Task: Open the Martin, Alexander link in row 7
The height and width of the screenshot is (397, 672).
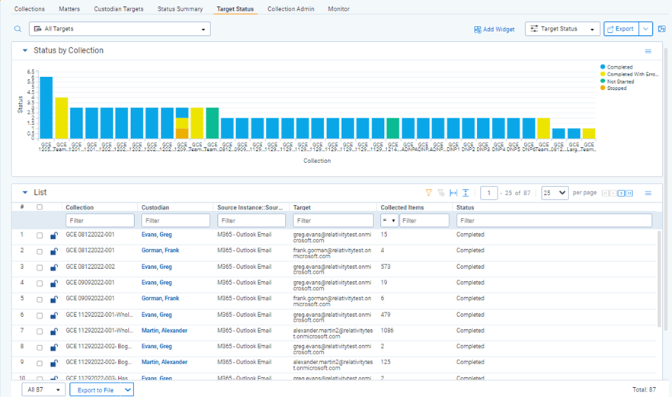Action: [164, 331]
